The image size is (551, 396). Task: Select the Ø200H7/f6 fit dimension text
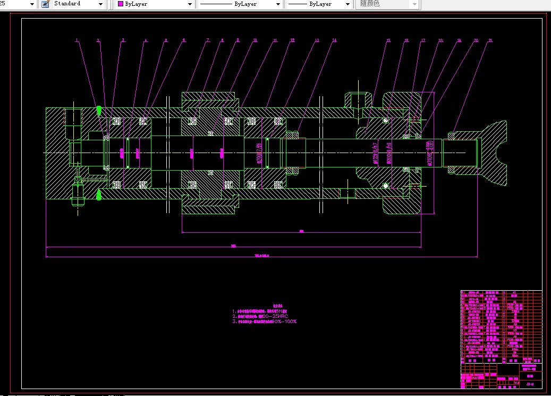click(x=259, y=153)
